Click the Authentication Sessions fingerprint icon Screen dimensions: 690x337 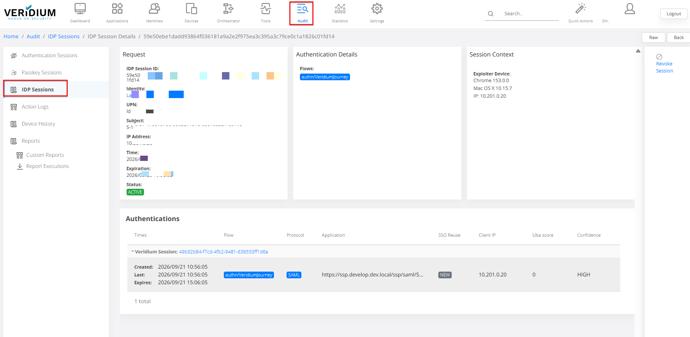[14, 56]
